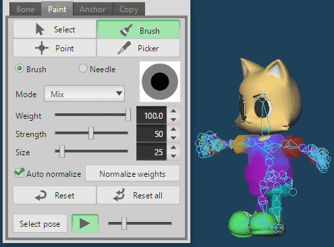Choose the Point crosshair tool
334x247 pixels.
point(55,48)
